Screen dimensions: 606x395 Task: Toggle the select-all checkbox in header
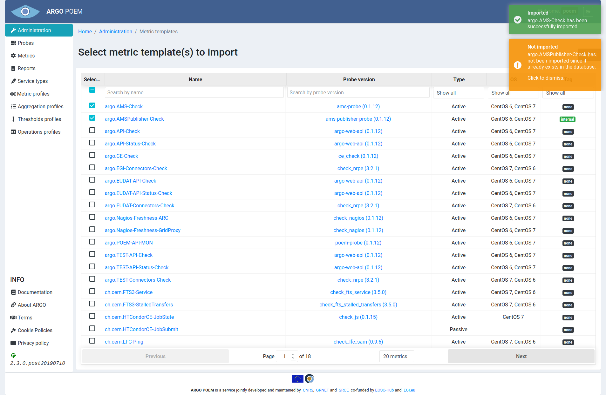pos(92,90)
